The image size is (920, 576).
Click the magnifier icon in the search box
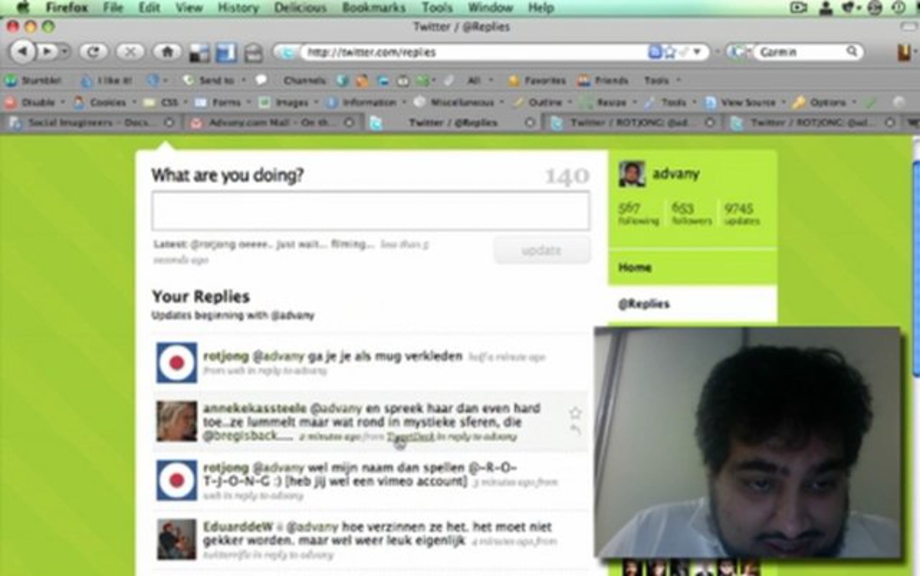click(x=851, y=51)
